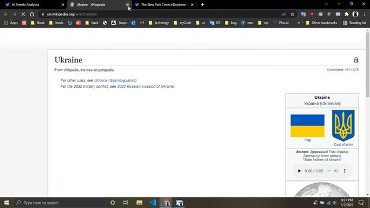
Task: Open the Ukrainian language link in infobox
Action: [x=330, y=103]
